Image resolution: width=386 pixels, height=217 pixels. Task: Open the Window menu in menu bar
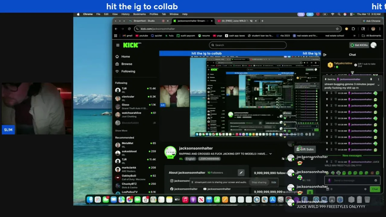(x=174, y=14)
